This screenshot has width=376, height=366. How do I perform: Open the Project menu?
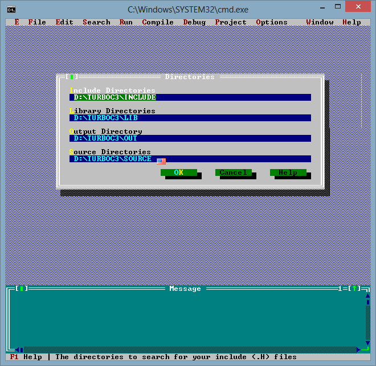click(x=231, y=22)
